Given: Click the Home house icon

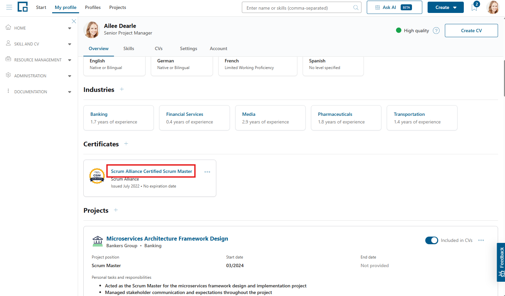Looking at the screenshot, I should point(8,28).
